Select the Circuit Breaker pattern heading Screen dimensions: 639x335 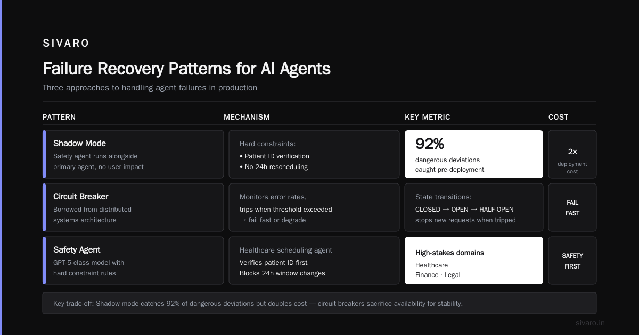(x=81, y=196)
